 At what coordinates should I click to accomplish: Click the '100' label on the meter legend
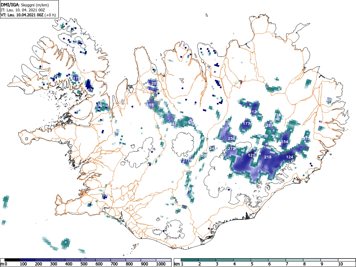point(23,264)
